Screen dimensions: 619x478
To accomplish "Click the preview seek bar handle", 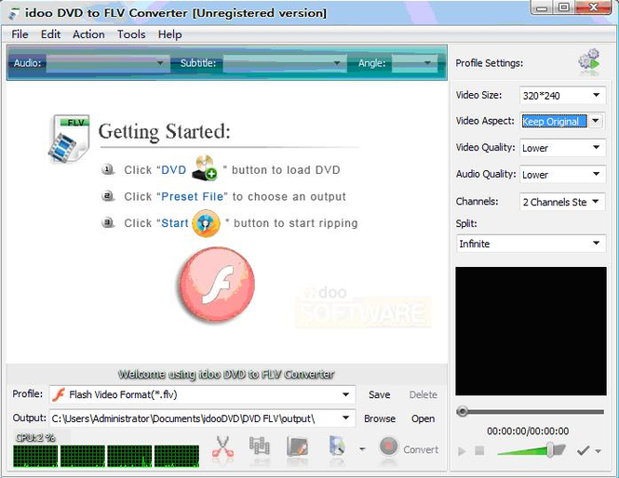I will tap(463, 412).
